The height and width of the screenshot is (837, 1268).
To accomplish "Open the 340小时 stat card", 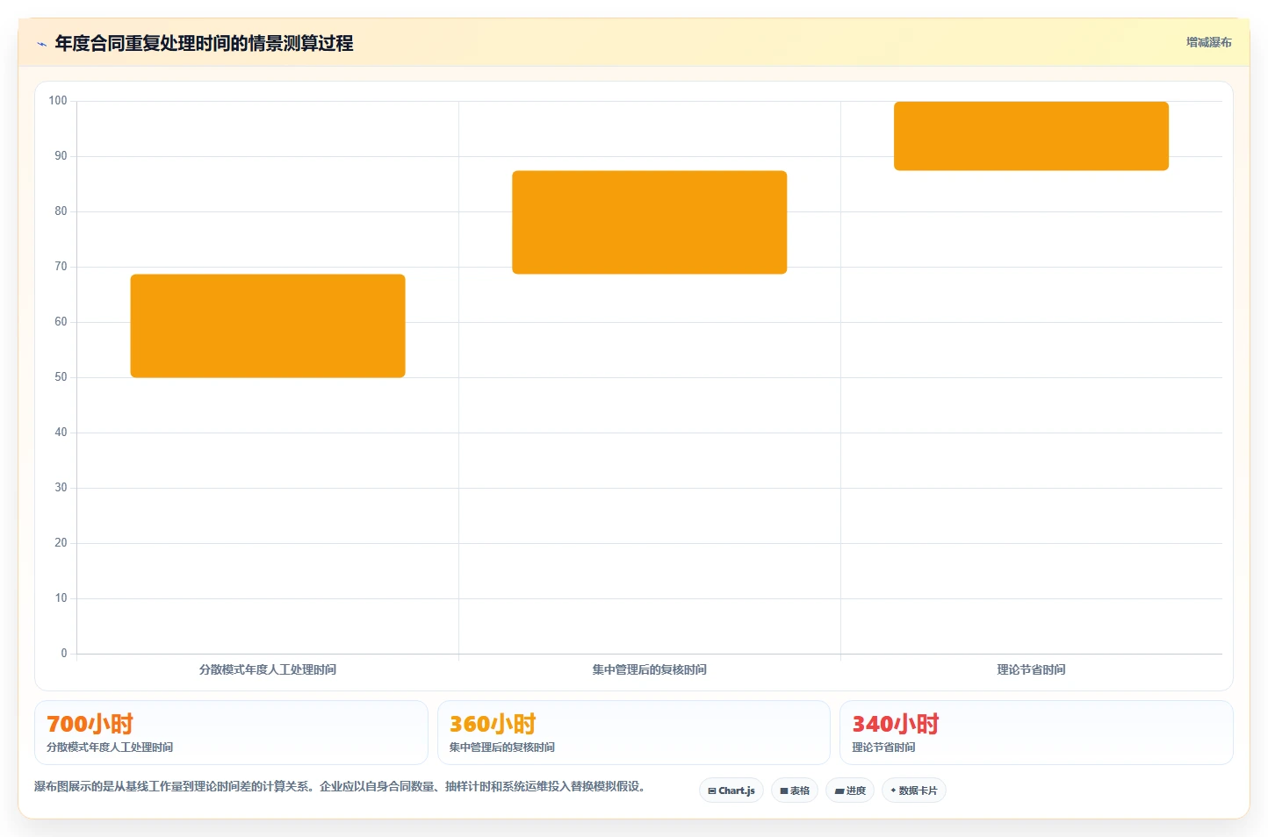I will pyautogui.click(x=1036, y=733).
